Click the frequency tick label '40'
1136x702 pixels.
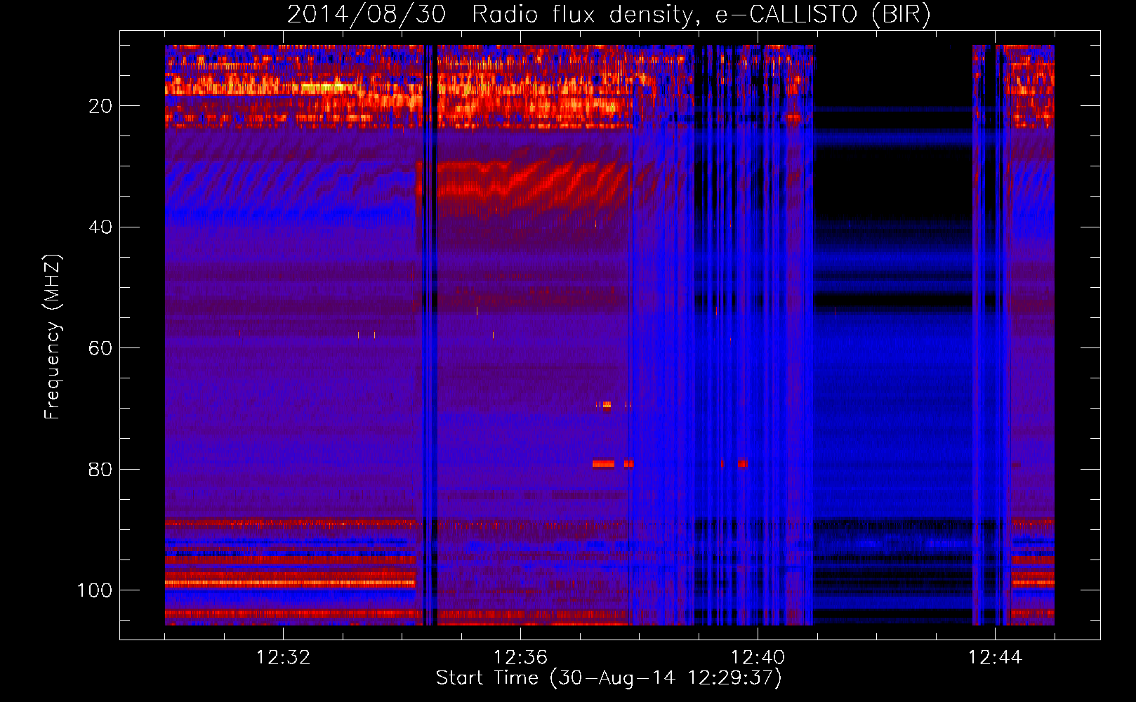[100, 227]
